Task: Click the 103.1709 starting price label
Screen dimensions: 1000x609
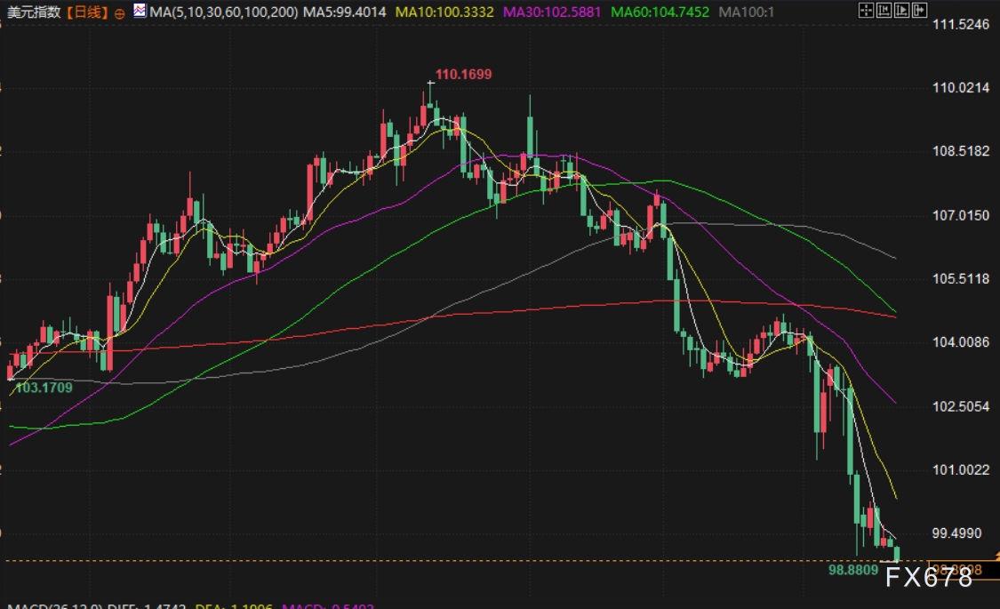Action: click(x=44, y=388)
